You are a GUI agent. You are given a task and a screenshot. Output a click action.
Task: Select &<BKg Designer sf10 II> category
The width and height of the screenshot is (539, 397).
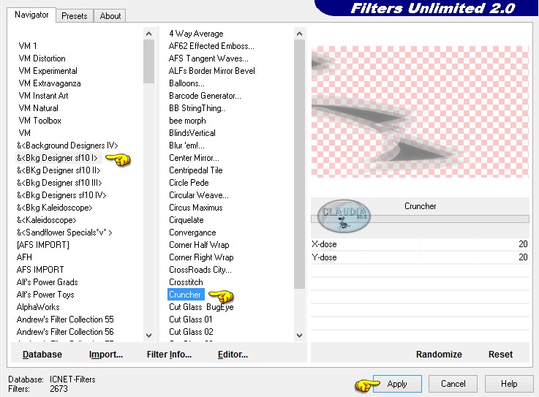pos(59,170)
